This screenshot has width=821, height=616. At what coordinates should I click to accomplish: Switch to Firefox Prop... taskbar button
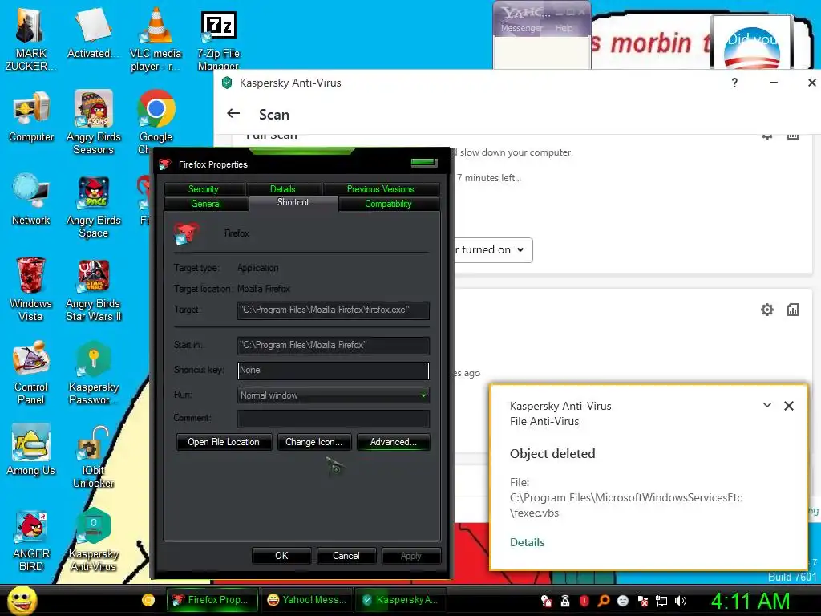coord(213,600)
